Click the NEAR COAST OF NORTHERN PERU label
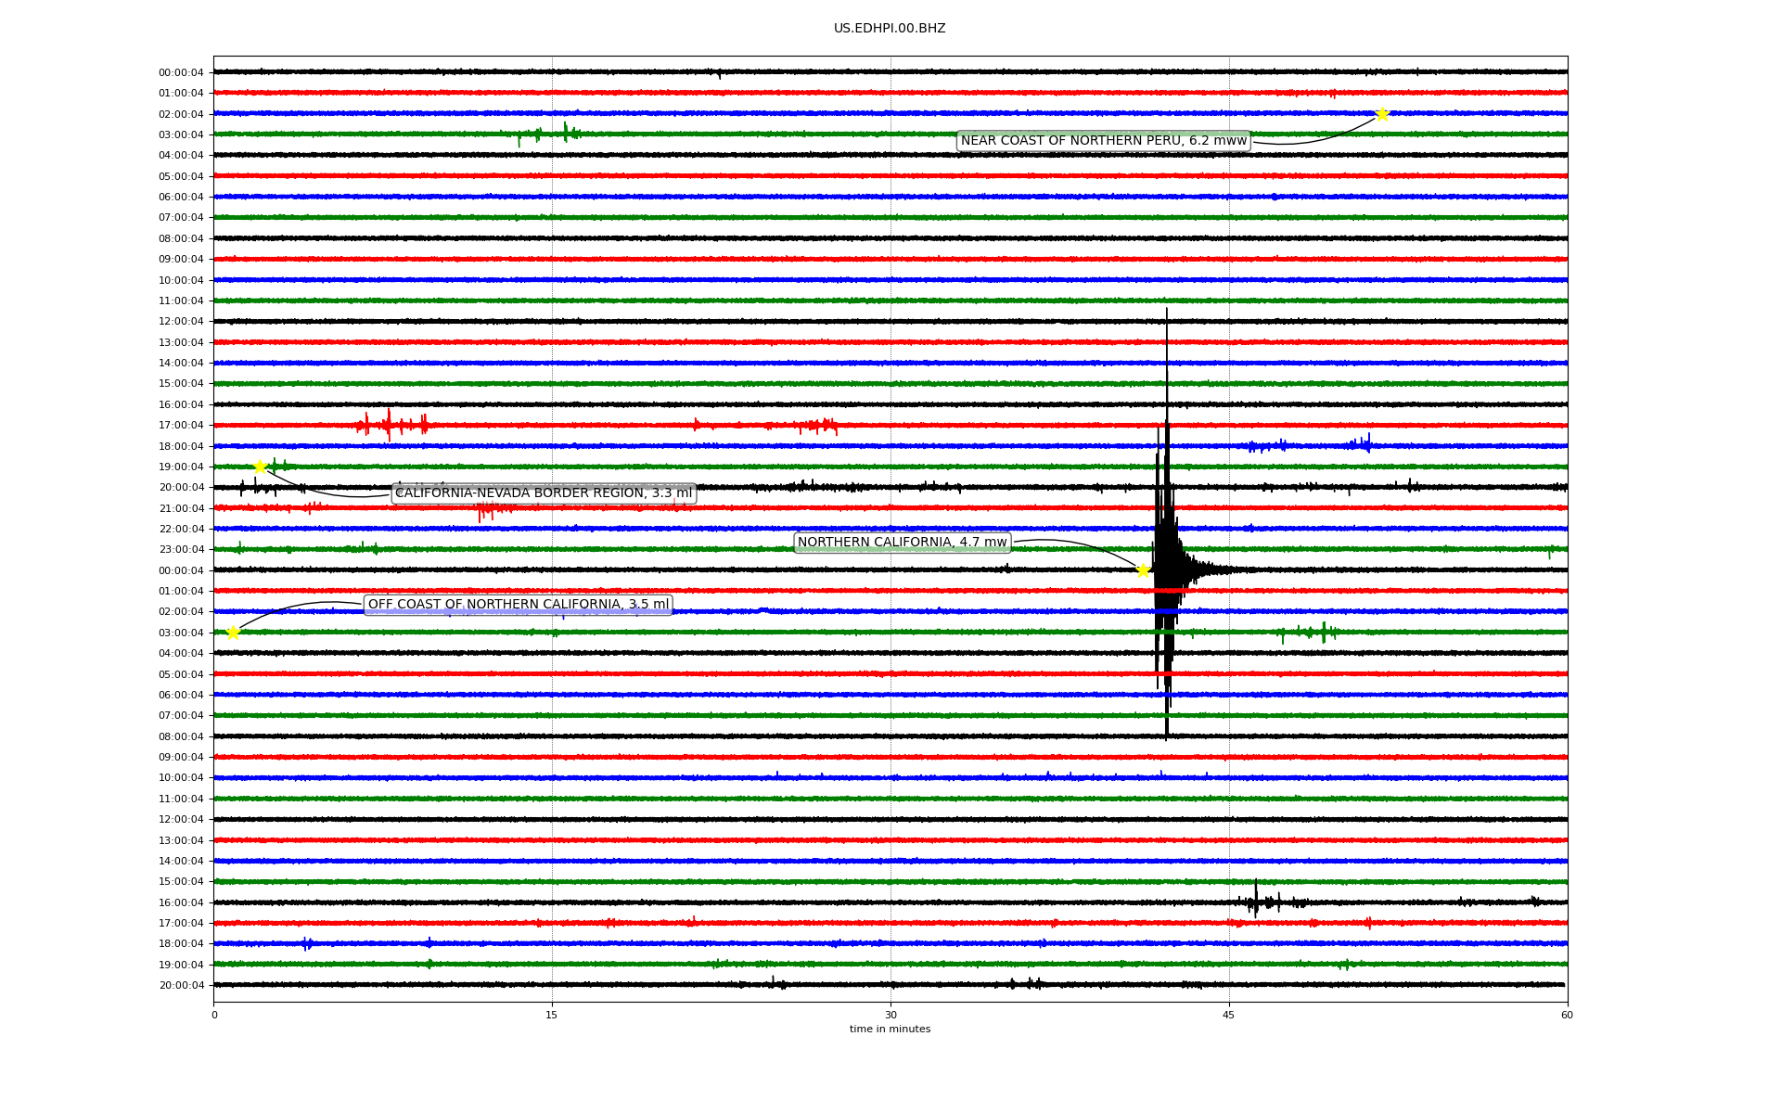1781x1113 pixels. (1103, 141)
